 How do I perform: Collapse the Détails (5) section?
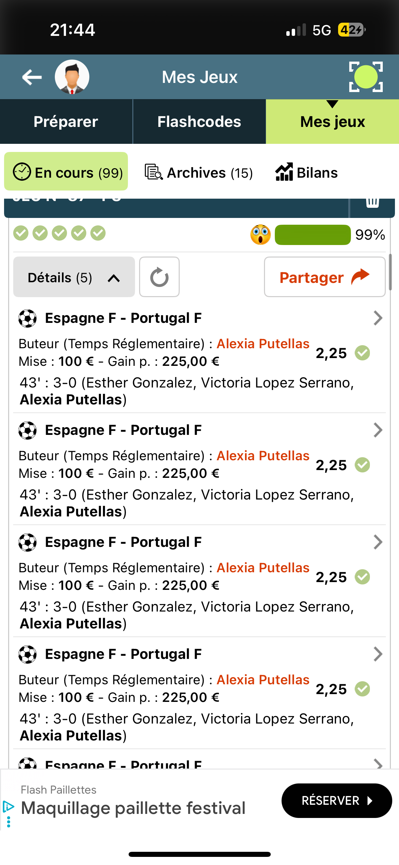tap(74, 277)
